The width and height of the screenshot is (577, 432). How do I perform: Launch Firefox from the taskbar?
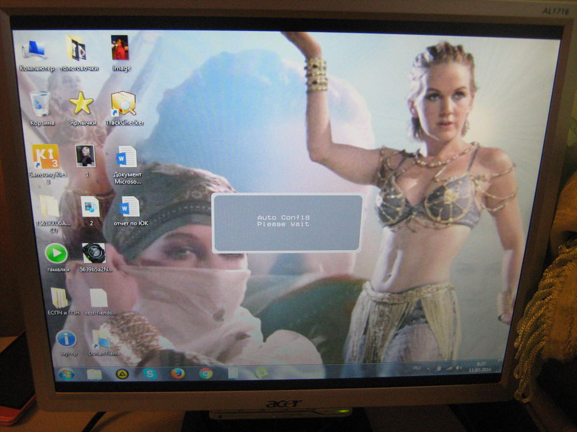178,374
